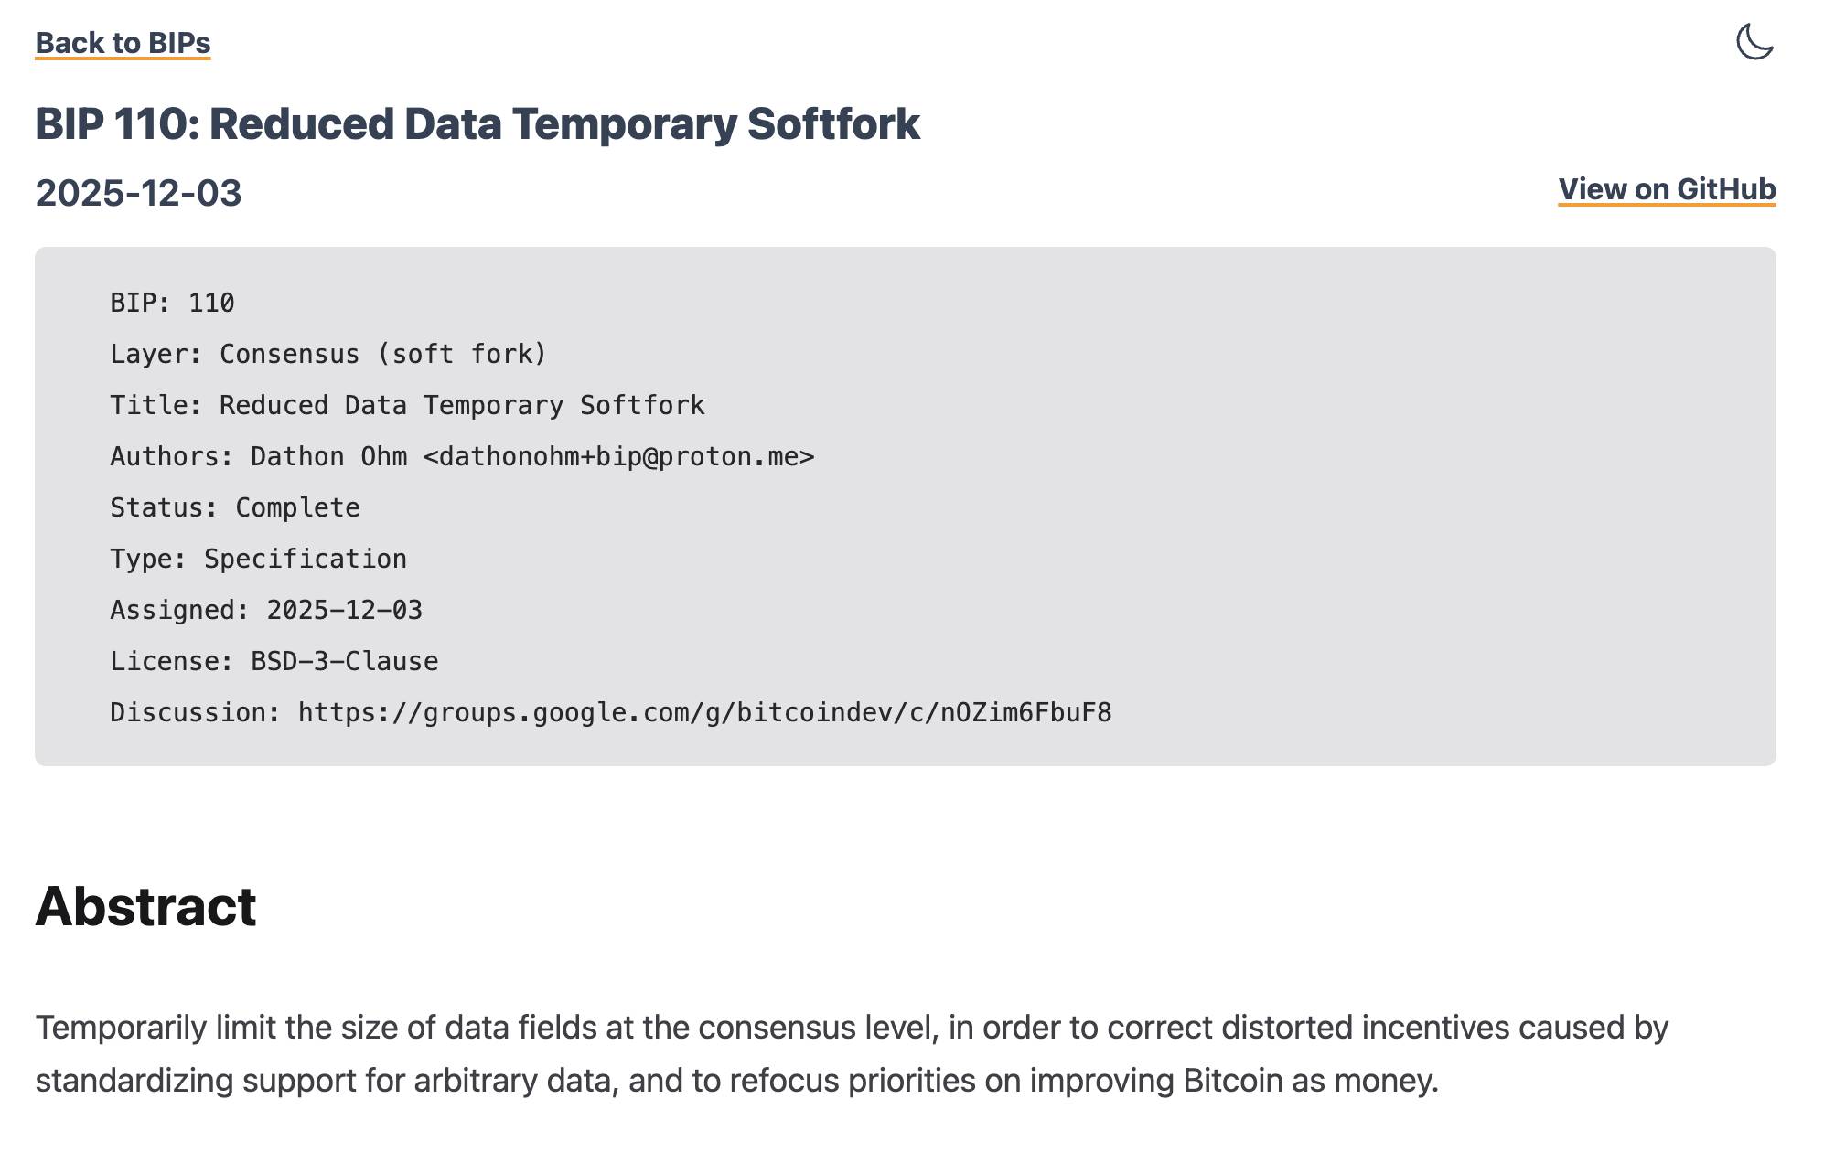This screenshot has height=1152, width=1824.
Task: Click the Abstract section heading
Action: click(145, 907)
